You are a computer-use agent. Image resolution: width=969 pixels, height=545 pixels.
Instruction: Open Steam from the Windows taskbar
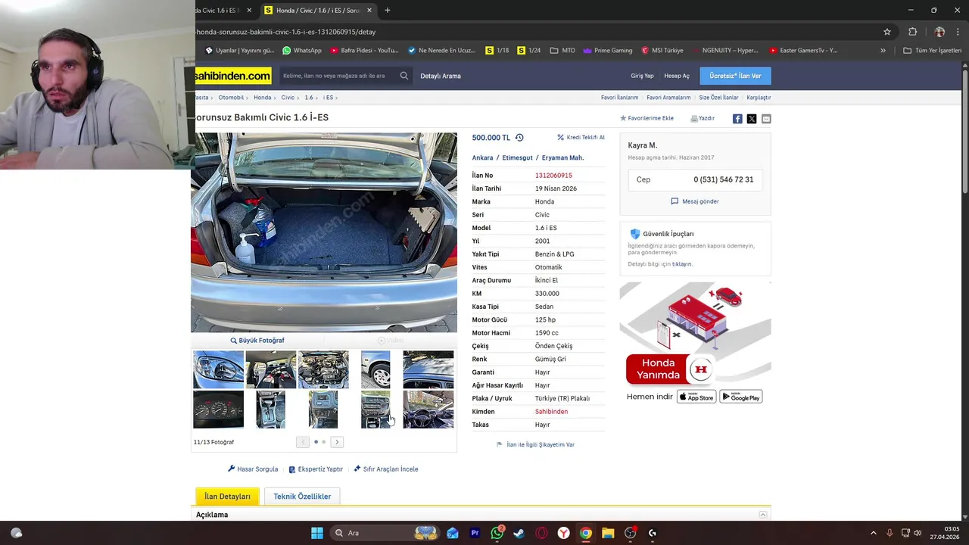519,533
